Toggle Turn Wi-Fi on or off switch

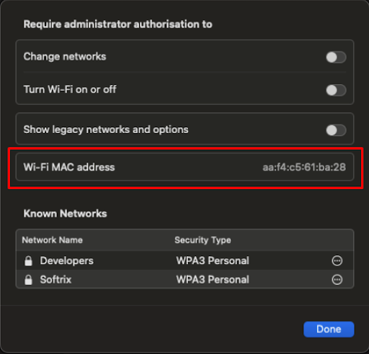[336, 91]
